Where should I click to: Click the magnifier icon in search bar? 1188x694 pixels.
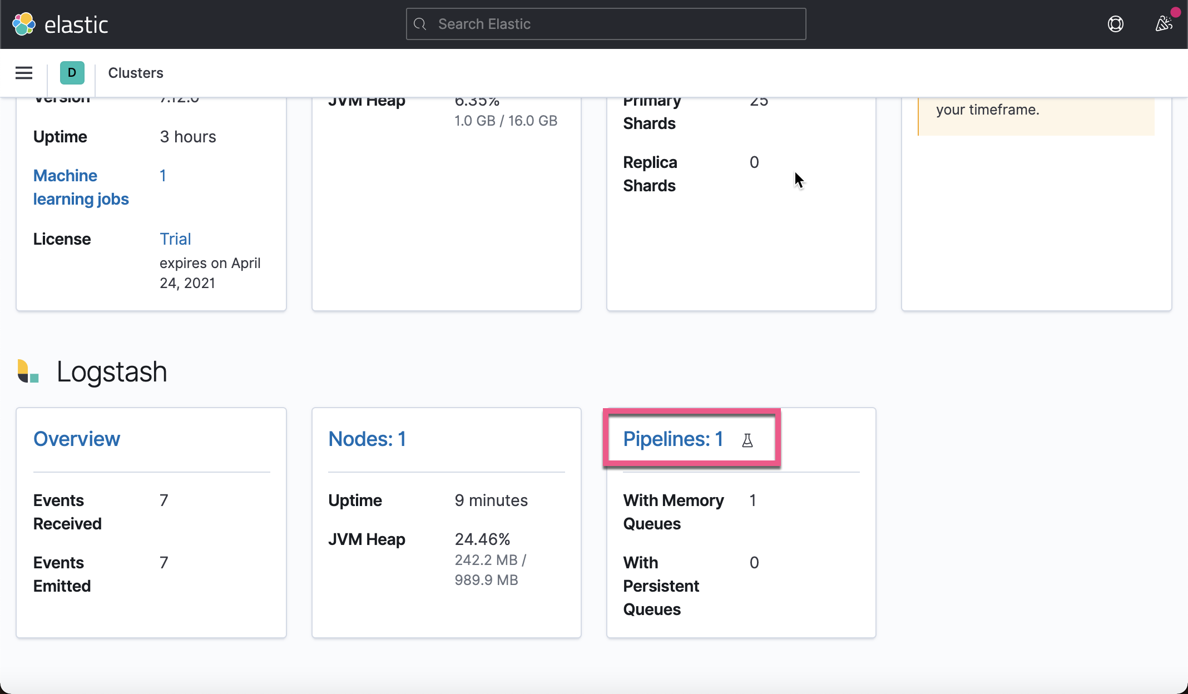pyautogui.click(x=420, y=24)
